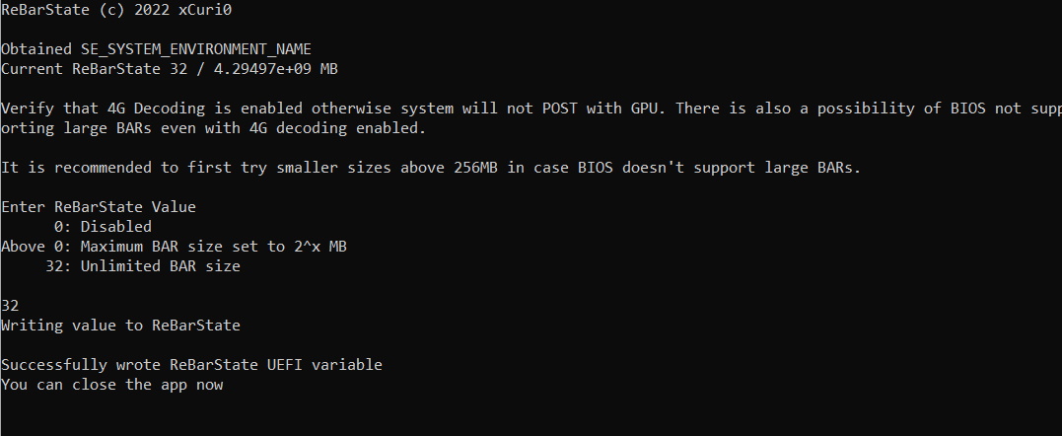Click the word 'GPU' in the warning

click(644, 109)
